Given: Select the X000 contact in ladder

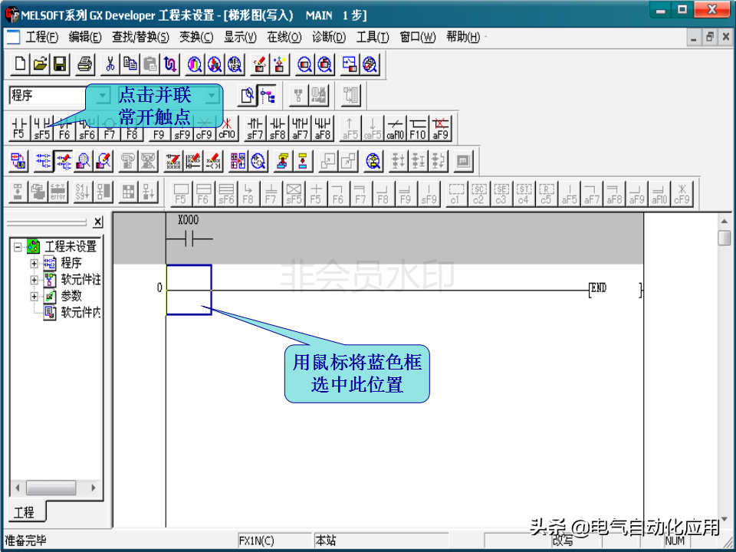Looking at the screenshot, I should 189,233.
